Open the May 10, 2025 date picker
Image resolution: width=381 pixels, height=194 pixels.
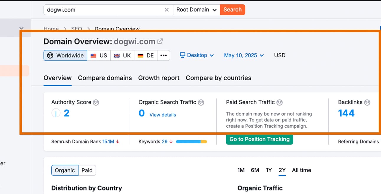point(244,55)
